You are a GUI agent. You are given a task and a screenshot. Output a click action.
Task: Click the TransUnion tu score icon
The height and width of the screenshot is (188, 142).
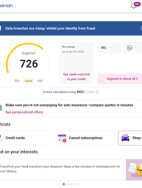point(129,48)
